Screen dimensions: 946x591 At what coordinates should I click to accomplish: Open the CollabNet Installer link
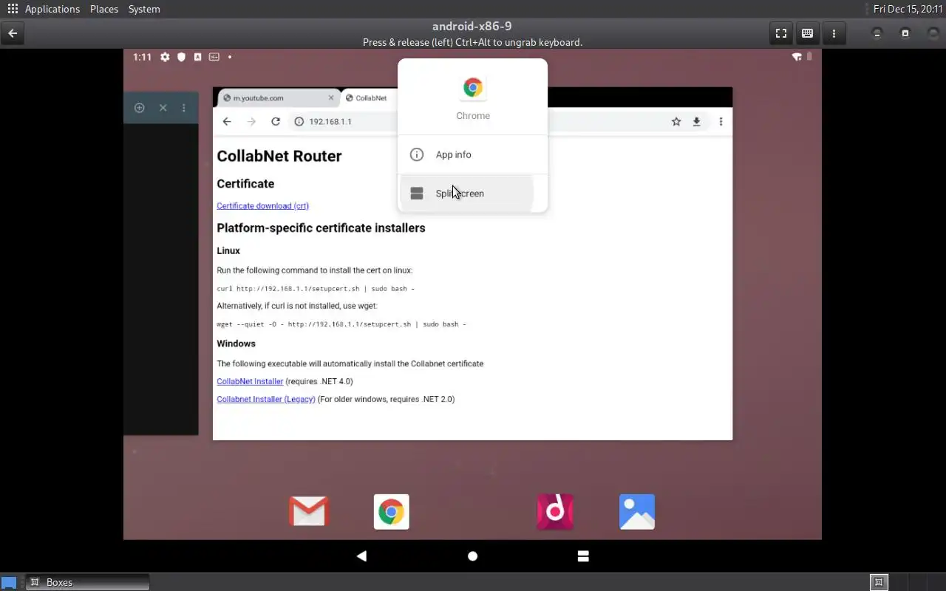pos(250,381)
